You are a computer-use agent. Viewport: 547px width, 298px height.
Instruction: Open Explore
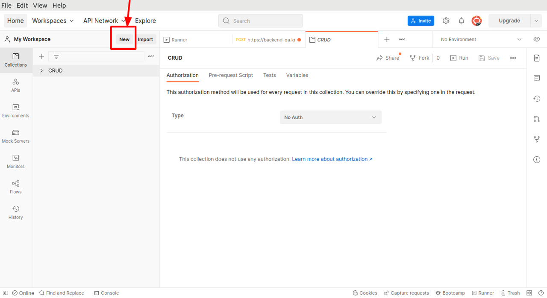click(145, 20)
